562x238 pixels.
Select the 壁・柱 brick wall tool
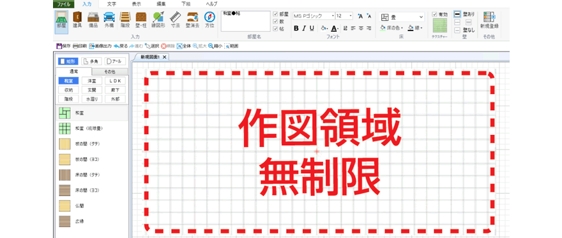pyautogui.click(x=141, y=20)
